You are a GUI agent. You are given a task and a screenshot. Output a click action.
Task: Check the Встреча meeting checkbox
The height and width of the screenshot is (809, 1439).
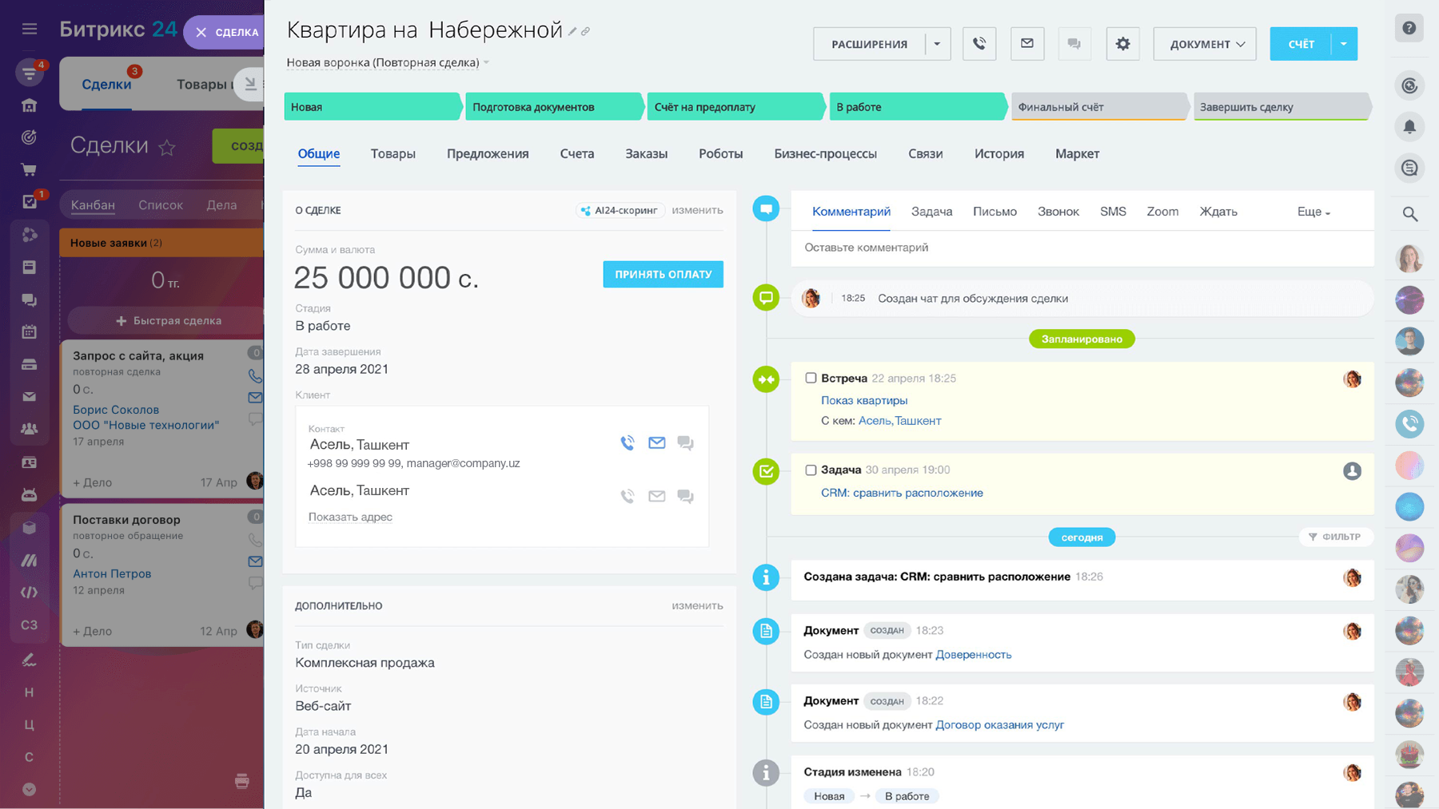pyautogui.click(x=811, y=378)
